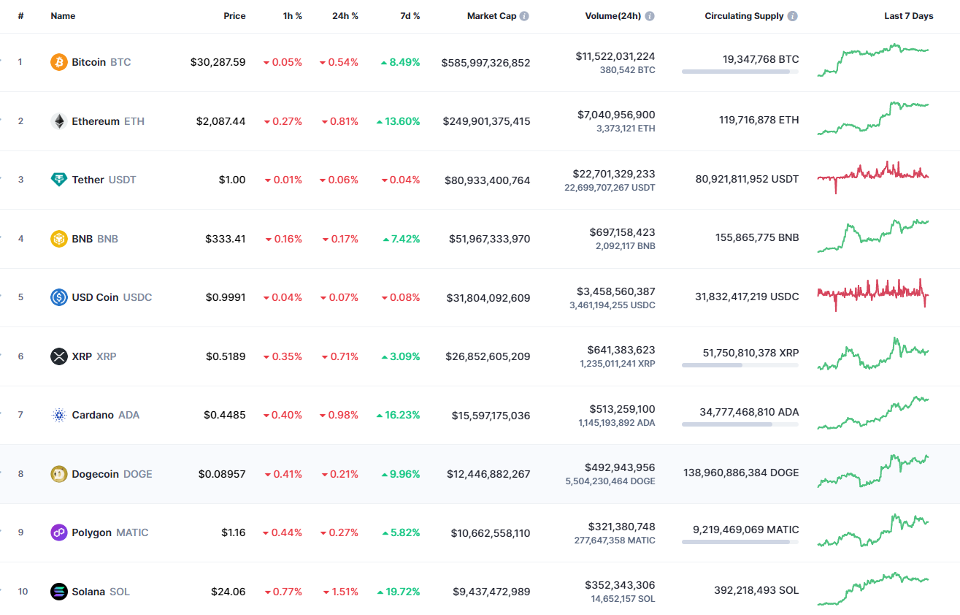Viewport: 960px width, 615px height.
Task: Open the Market Cap info tooltip
Action: (x=523, y=15)
